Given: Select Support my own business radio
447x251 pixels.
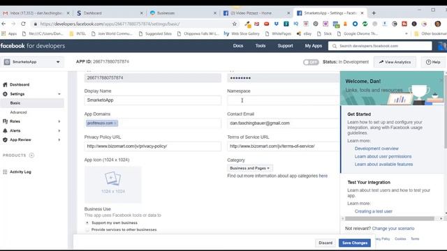Looking at the screenshot, I should (x=87, y=222).
